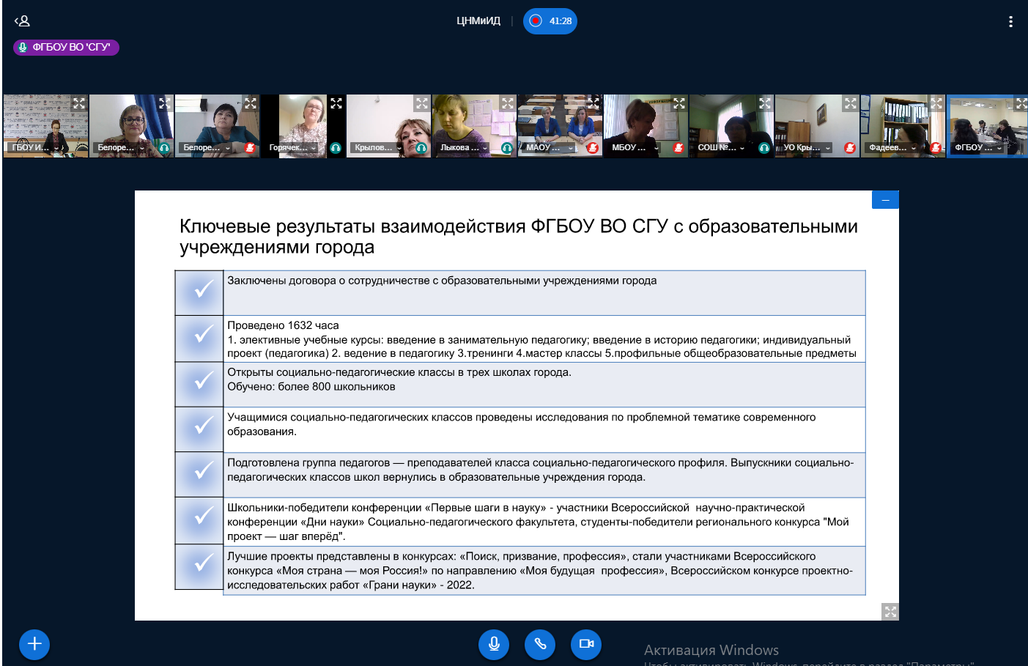This screenshot has height=666, width=1028.
Task: Click the recording indicator showing 41:28
Action: 550,21
